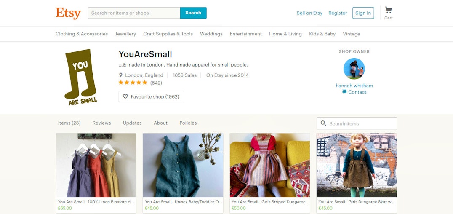Expand Clothing & Accessories category

click(82, 34)
